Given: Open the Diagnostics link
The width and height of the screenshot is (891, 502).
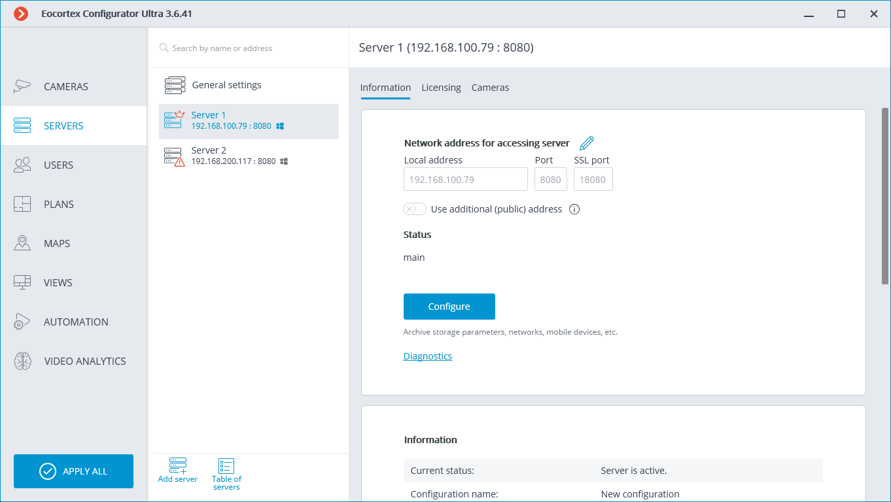Looking at the screenshot, I should pyautogui.click(x=428, y=356).
